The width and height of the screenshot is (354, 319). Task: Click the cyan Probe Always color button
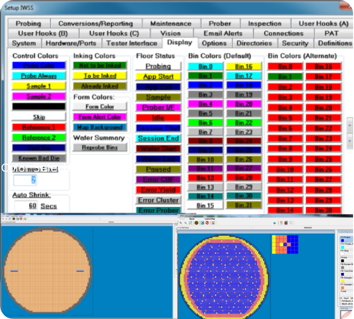tap(39, 76)
